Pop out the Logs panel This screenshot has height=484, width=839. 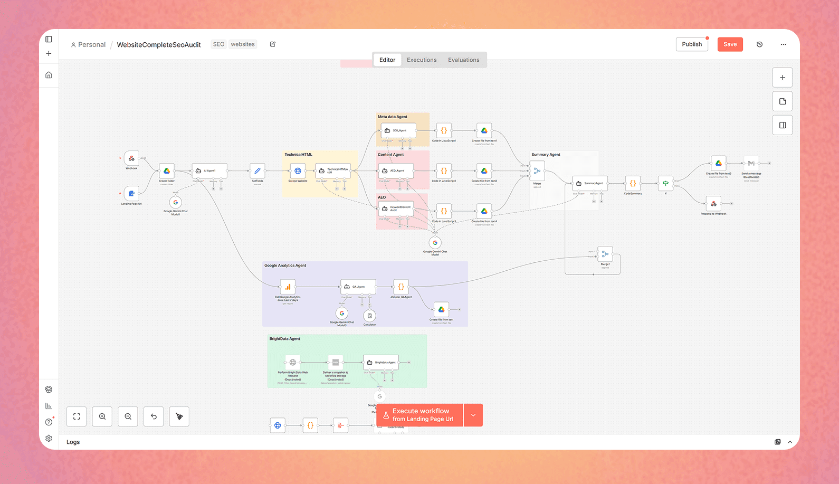point(777,442)
